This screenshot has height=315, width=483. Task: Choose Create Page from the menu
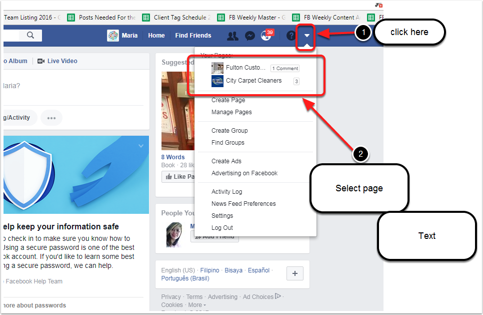point(228,100)
